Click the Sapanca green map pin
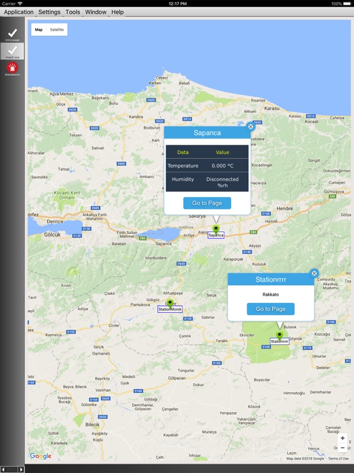 pos(216,230)
